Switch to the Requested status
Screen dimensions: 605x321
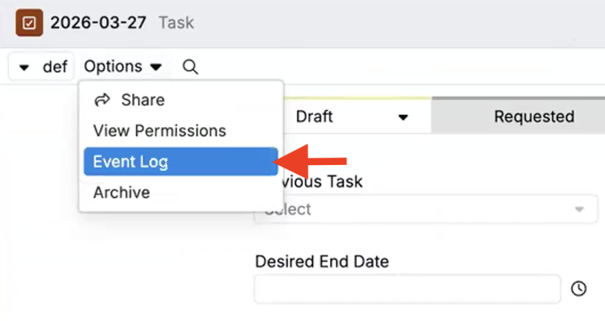click(x=533, y=116)
